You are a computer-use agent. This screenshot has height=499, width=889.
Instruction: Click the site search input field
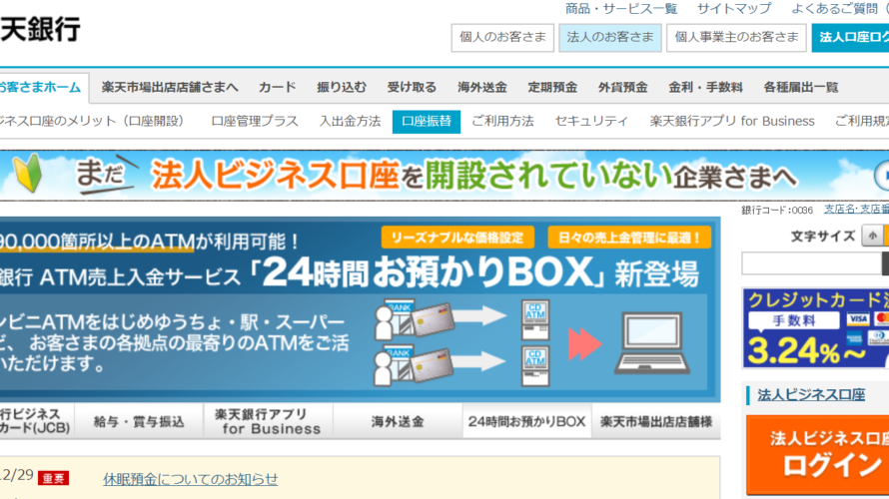click(x=811, y=263)
